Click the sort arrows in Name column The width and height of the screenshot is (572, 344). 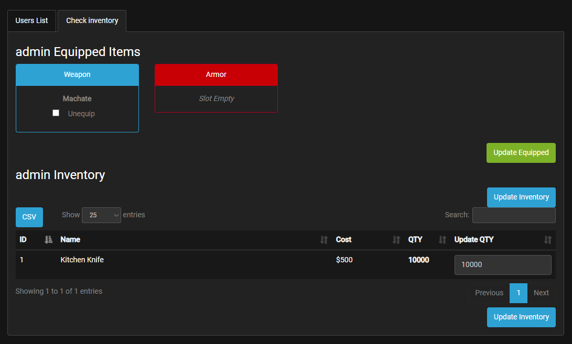click(323, 240)
